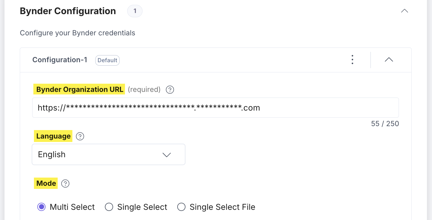This screenshot has width=432, height=220.
Task: View the Mode help tooltip
Action: tap(65, 184)
